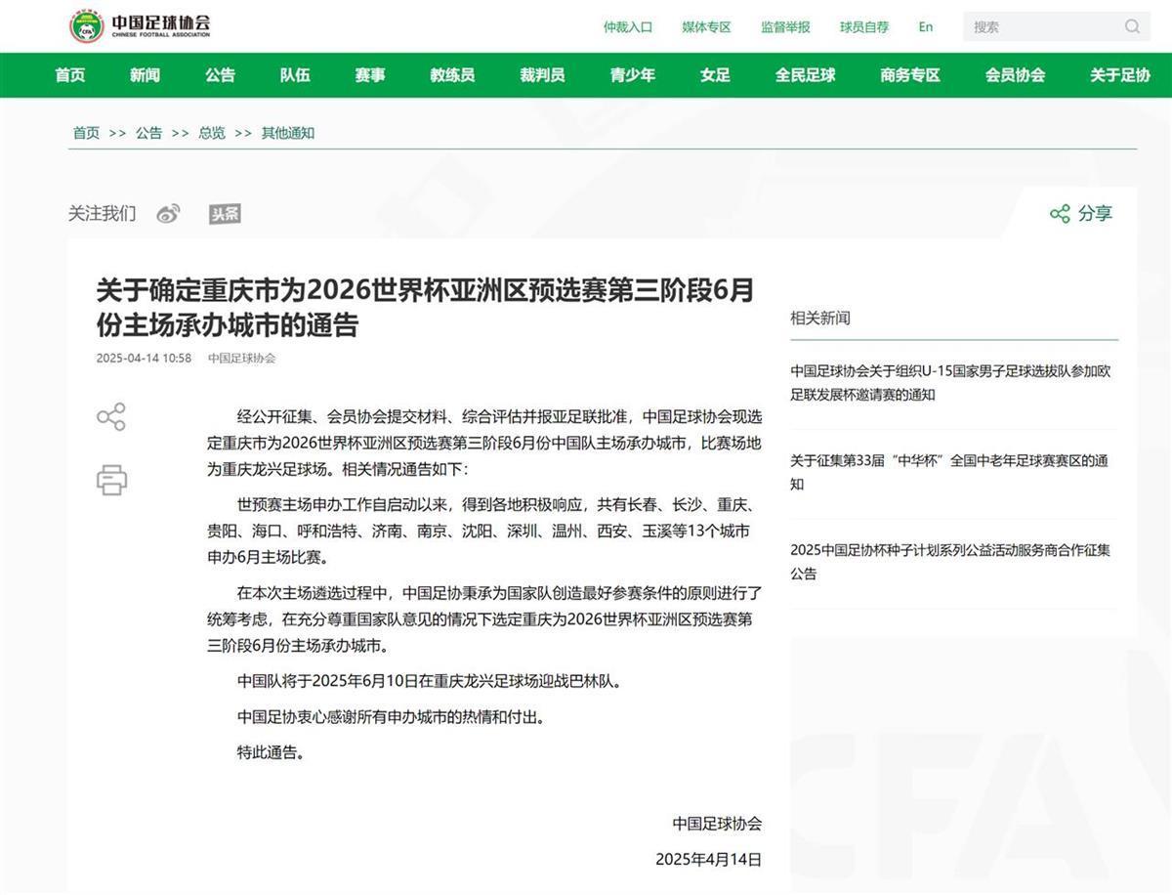The image size is (1172, 895).
Task: Select 赛事 in the green navigation bar
Action: [370, 75]
